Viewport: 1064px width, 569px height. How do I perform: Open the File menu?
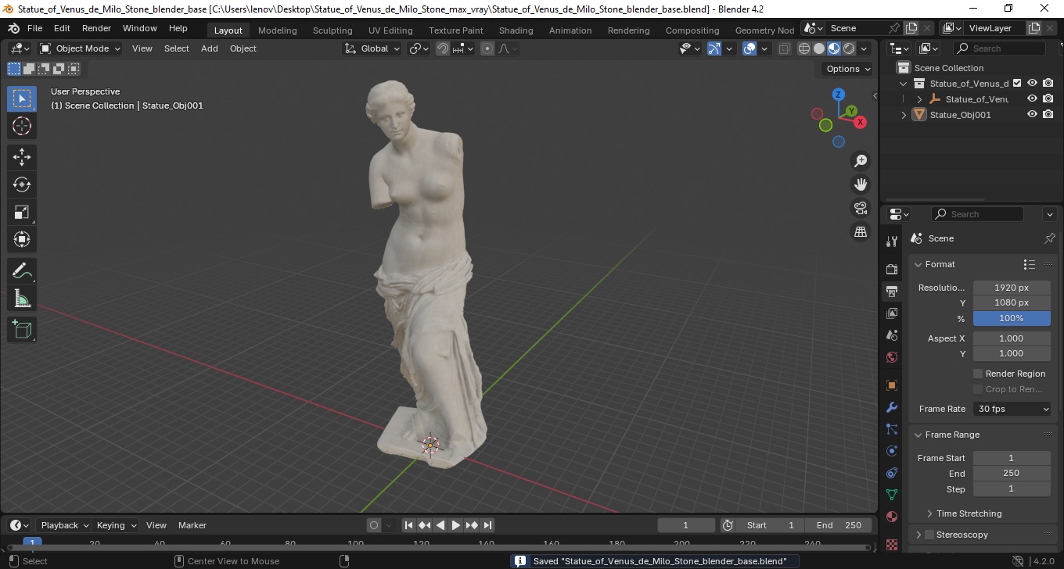34,28
